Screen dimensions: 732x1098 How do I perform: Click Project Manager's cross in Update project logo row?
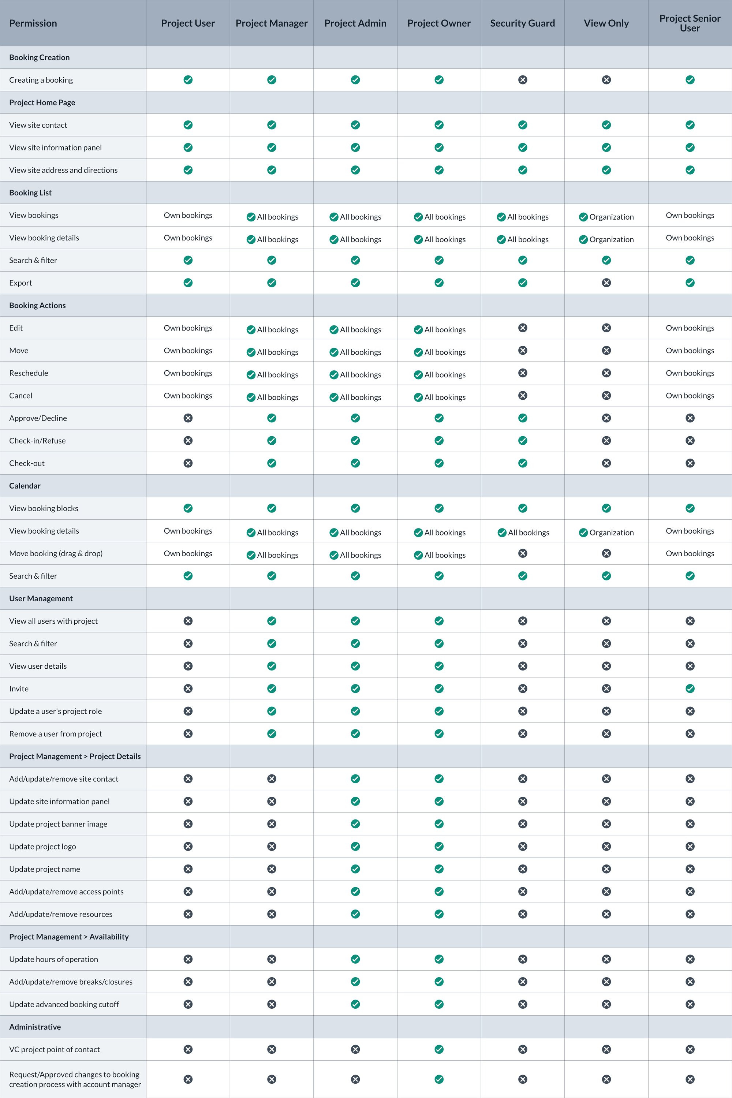pyautogui.click(x=271, y=846)
